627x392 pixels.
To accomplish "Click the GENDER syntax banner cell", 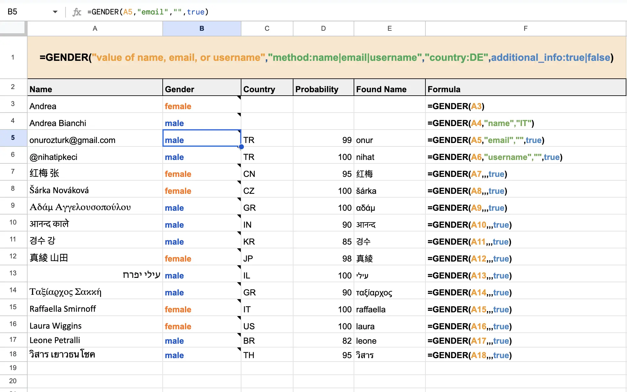I will [327, 57].
